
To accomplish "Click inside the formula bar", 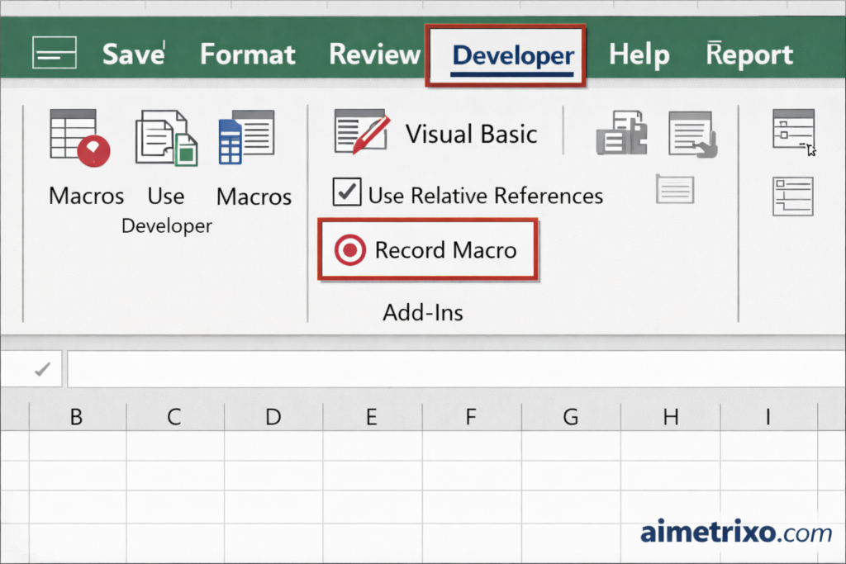I will click(454, 368).
